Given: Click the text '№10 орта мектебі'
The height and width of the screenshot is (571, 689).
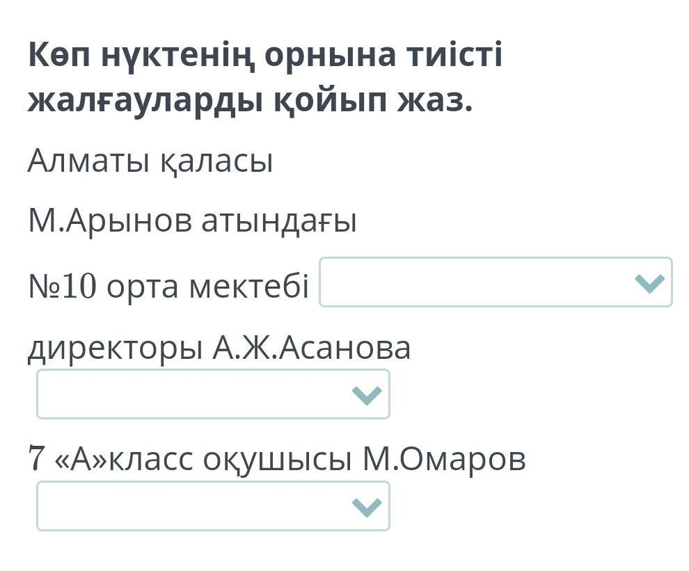Looking at the screenshot, I should pyautogui.click(x=168, y=286).
